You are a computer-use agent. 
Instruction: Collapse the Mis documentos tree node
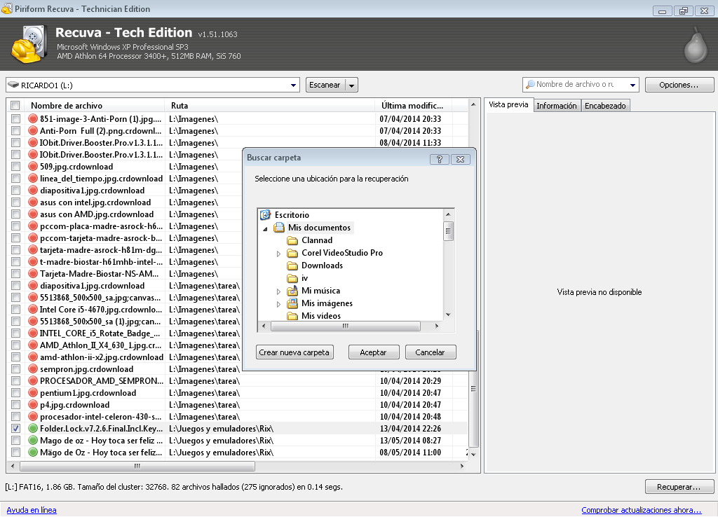point(265,228)
